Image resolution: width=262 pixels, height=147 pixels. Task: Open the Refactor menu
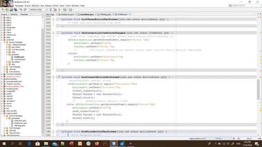click(36, 6)
